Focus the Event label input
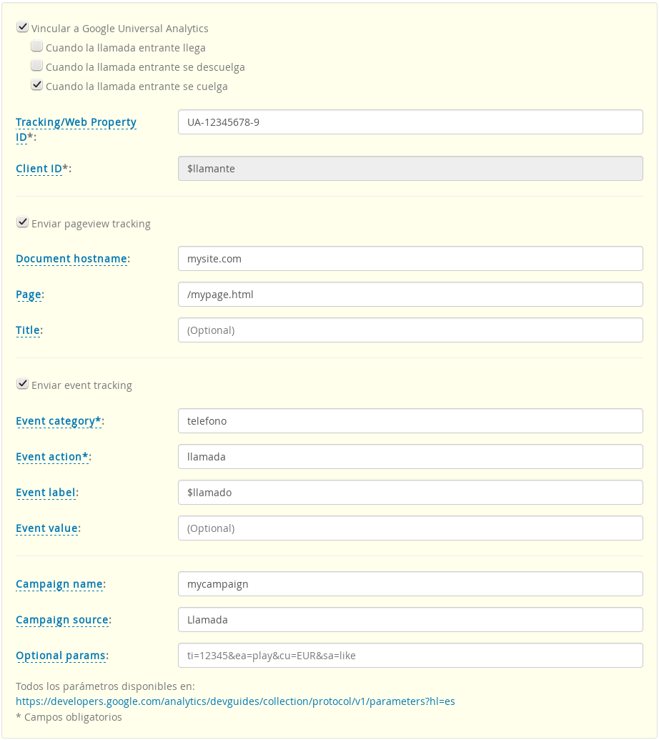Viewport: 659px width, 740px height. pos(410,493)
